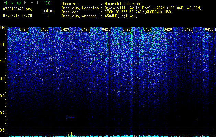Click time marker 0423

(x=65, y=29)
